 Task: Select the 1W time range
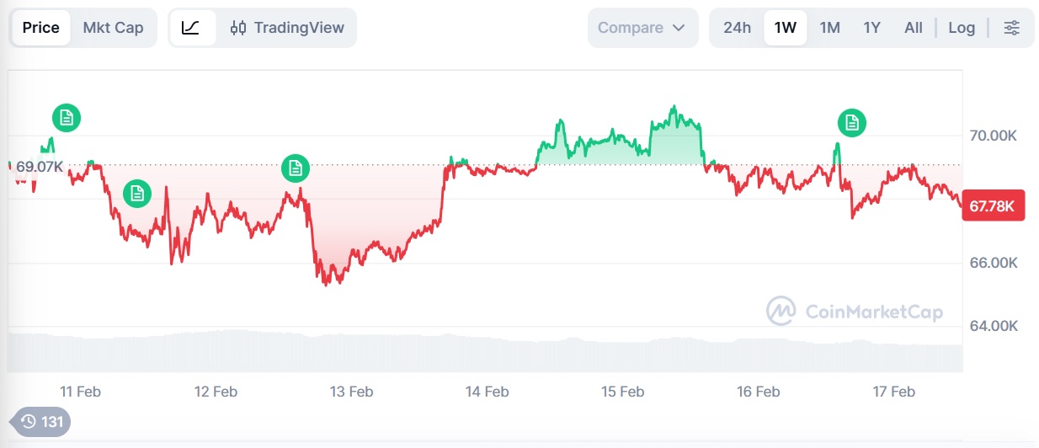tap(786, 28)
